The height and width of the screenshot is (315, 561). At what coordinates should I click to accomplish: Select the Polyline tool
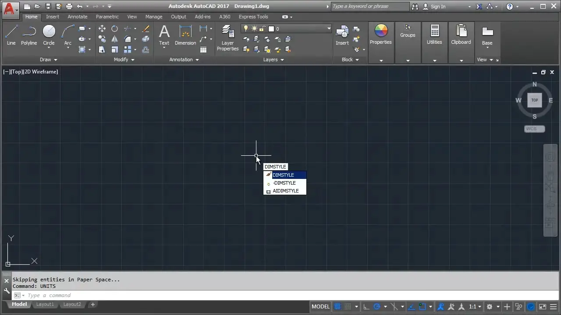tap(29, 35)
